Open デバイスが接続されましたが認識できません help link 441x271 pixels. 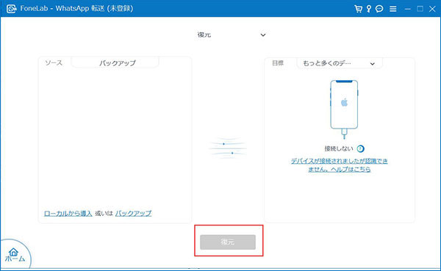point(339,165)
